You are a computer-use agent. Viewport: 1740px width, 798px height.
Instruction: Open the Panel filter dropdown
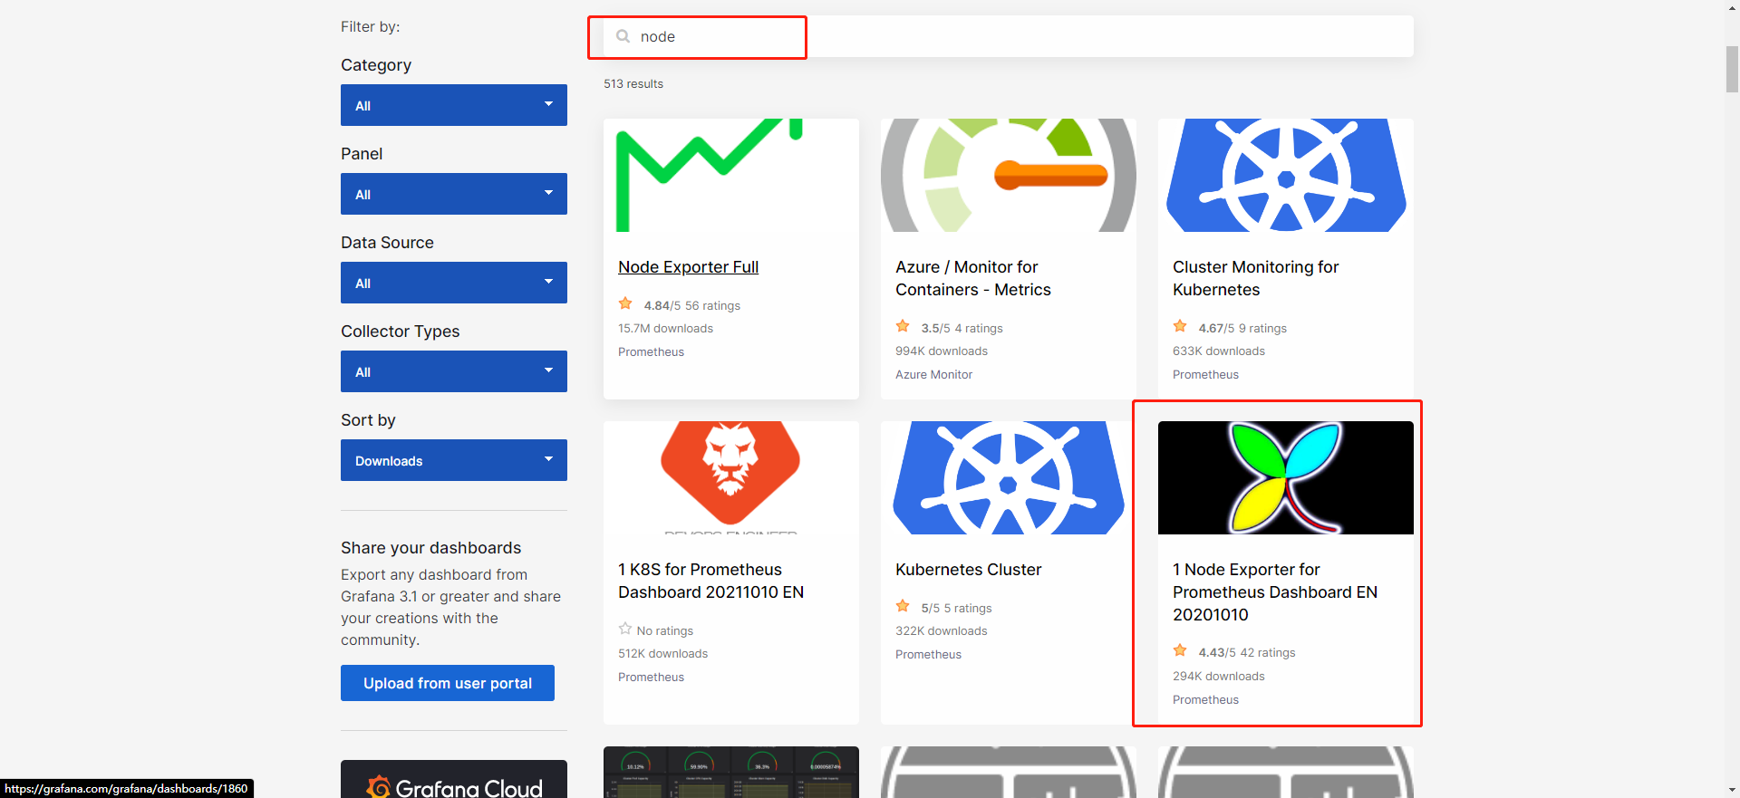[454, 194]
